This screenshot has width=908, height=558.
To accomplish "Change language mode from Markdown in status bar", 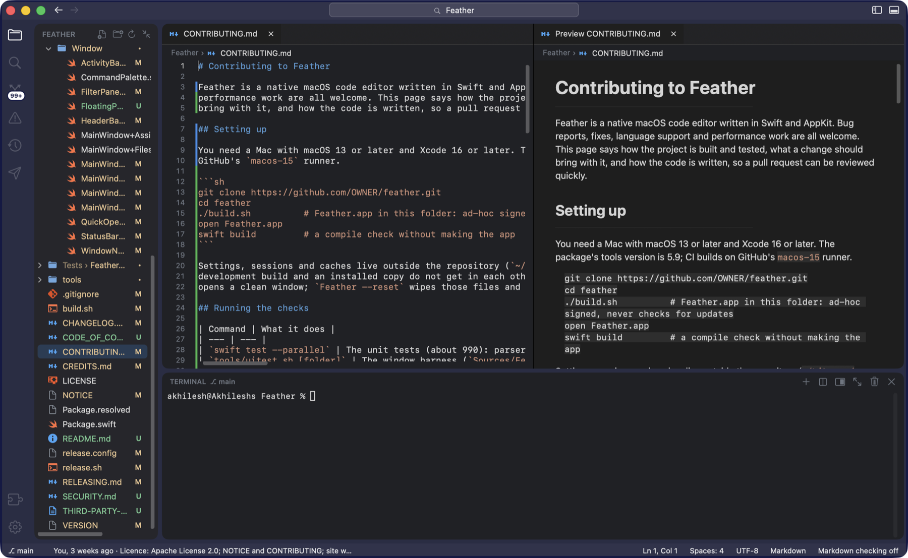I will [x=788, y=550].
